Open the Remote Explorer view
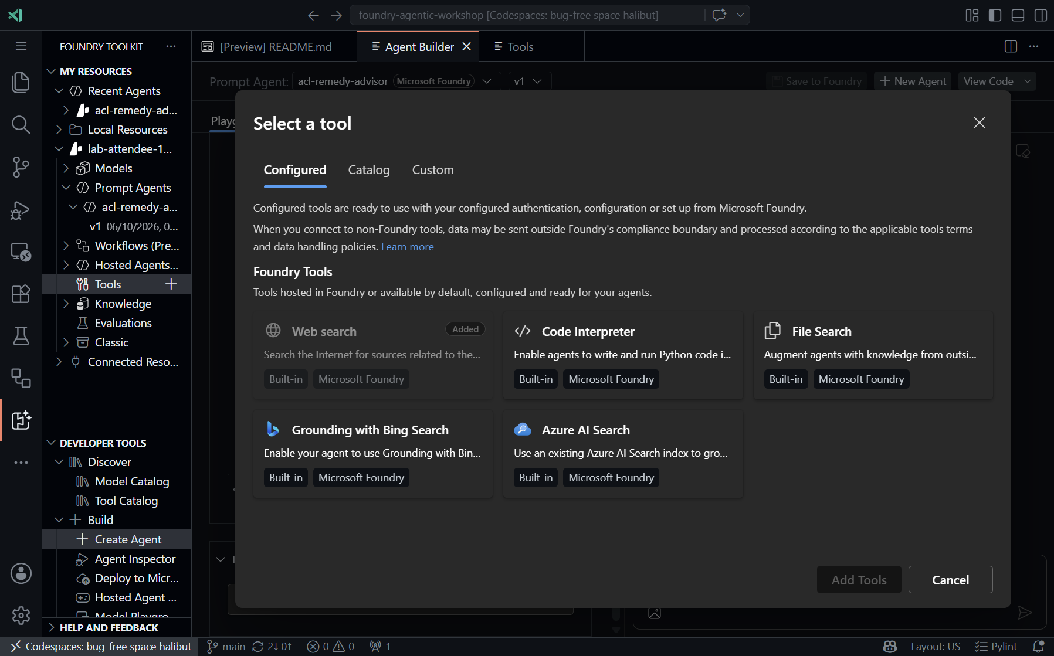The height and width of the screenshot is (656, 1054). 21,251
